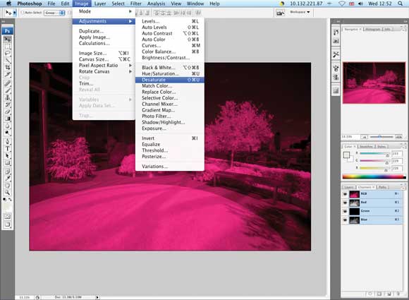Select the Pen tool
This screenshot has height=300, width=409.
tap(8, 141)
